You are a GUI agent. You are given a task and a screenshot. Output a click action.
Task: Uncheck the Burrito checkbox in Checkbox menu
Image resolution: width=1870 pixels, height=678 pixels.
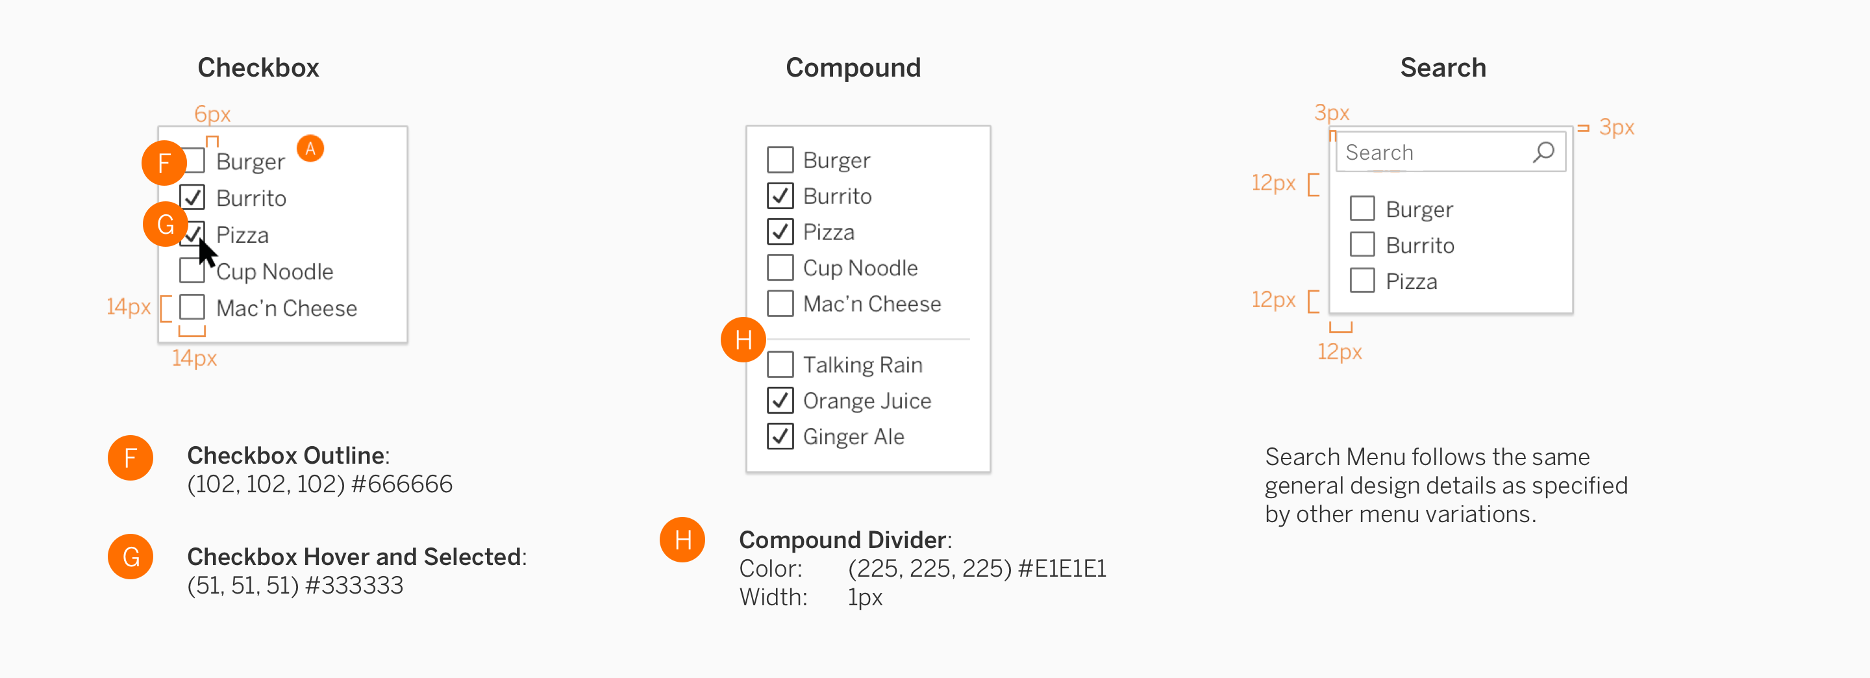click(x=192, y=197)
